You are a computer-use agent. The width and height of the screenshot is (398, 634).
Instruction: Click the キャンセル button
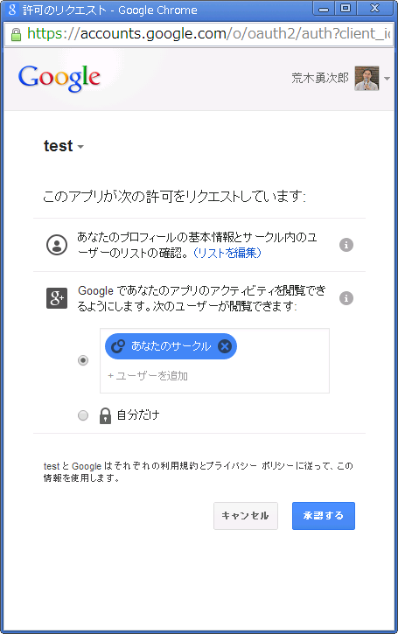click(246, 516)
